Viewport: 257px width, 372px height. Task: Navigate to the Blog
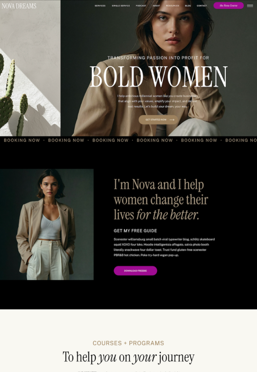[x=188, y=6]
